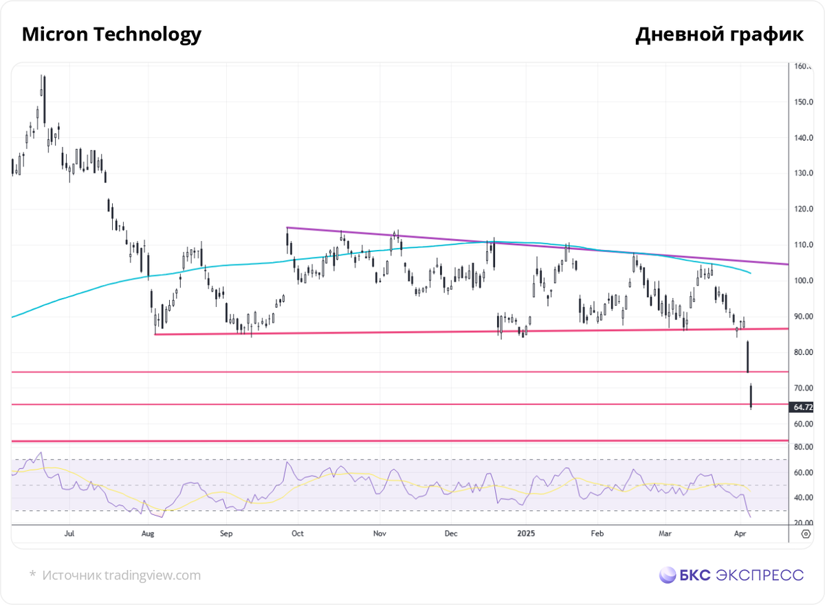The width and height of the screenshot is (825, 605).
Task: Select the red support line near 86
Action: 472,332
